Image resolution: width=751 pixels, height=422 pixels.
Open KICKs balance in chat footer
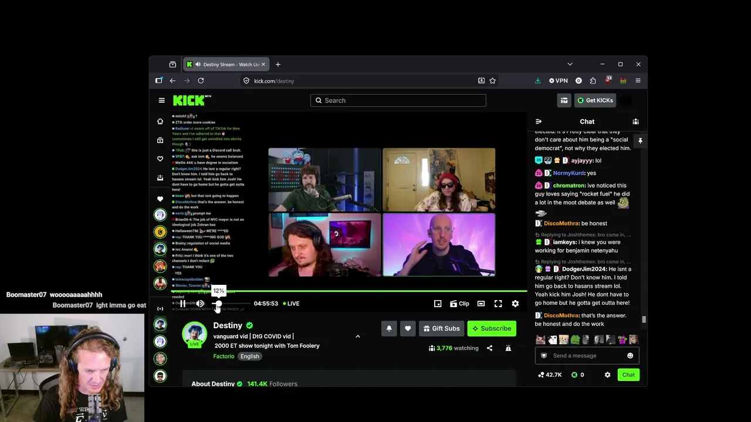point(578,375)
